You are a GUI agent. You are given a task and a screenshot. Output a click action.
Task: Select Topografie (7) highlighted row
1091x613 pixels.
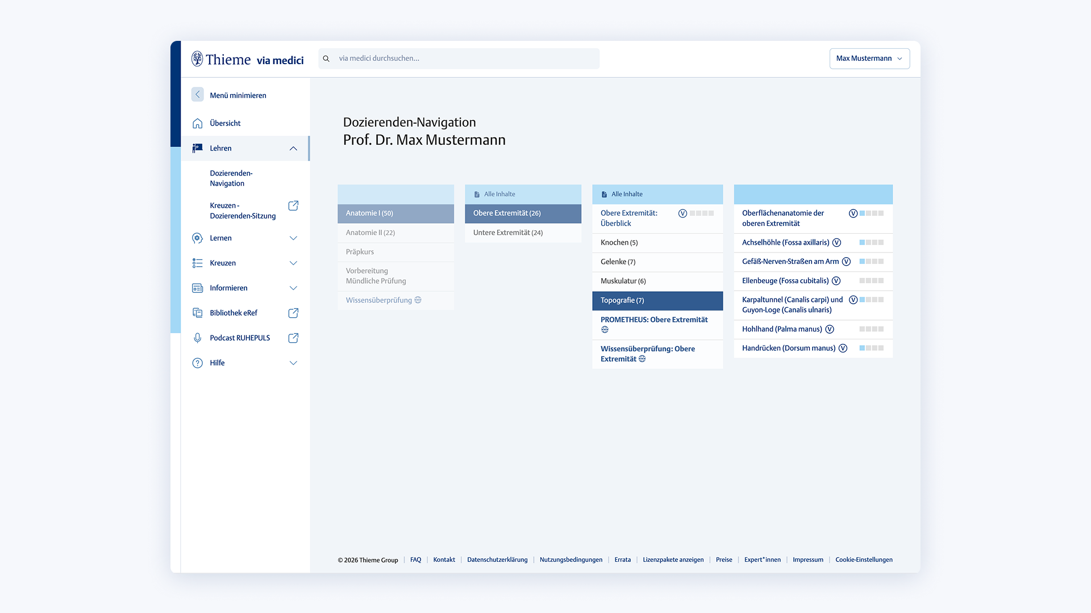click(x=657, y=300)
